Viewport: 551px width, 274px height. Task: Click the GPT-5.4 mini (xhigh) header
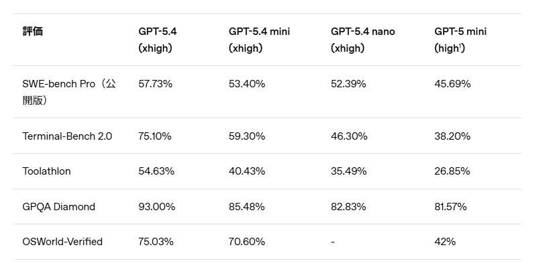259,40
